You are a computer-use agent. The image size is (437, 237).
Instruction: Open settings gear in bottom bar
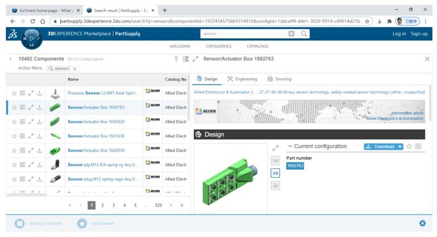pyautogui.click(x=422, y=223)
